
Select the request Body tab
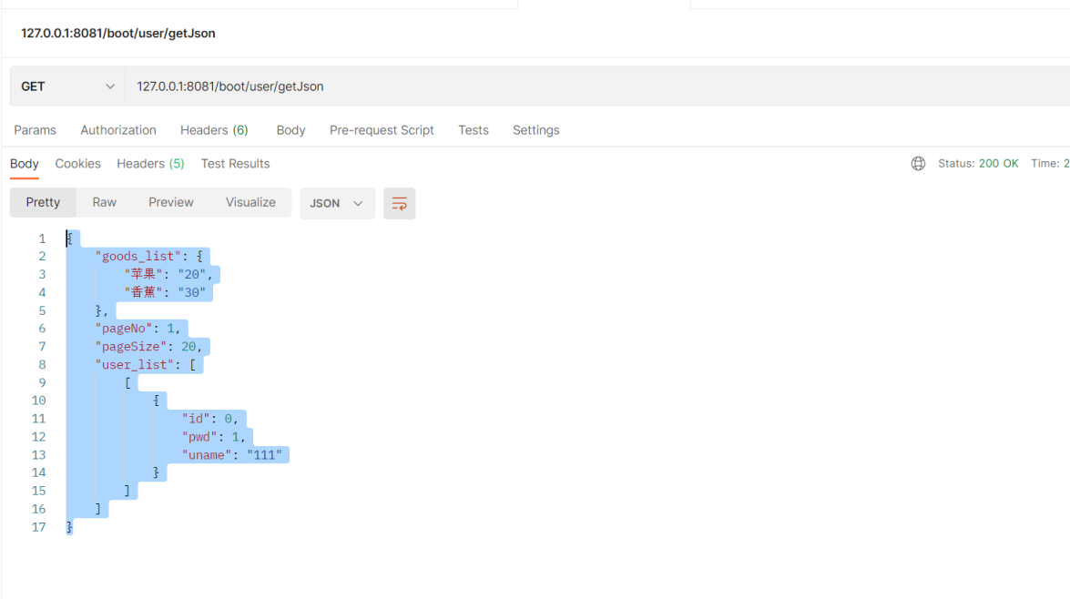point(290,130)
